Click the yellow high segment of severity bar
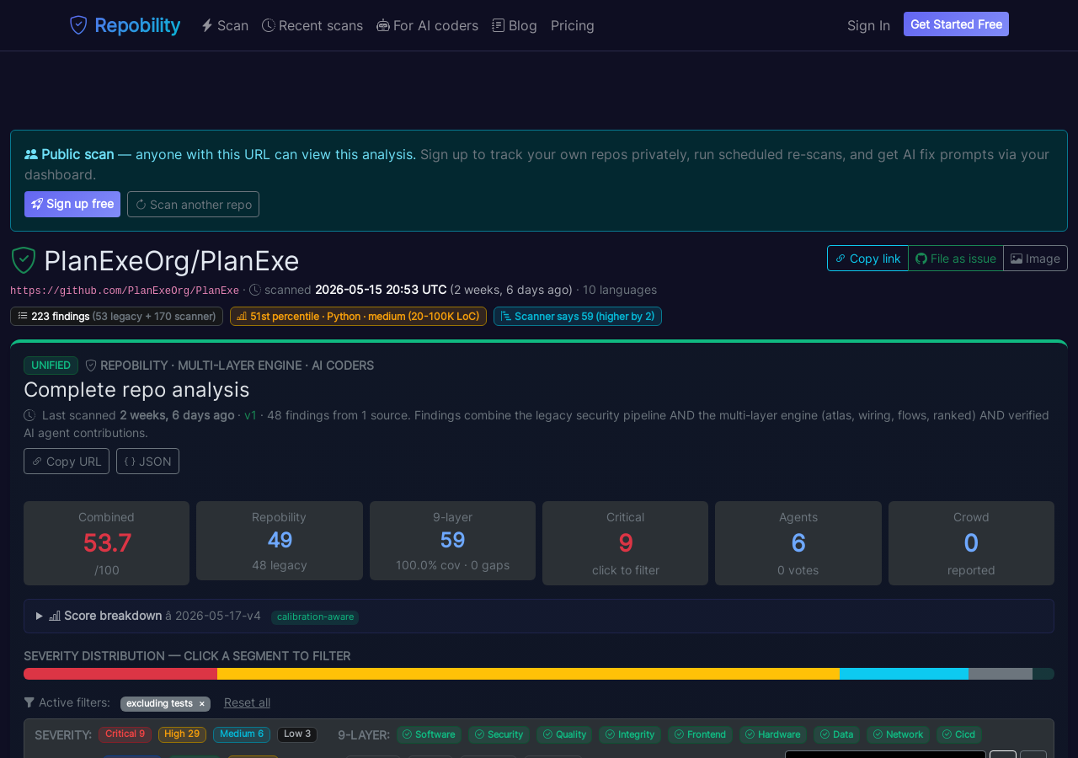Image resolution: width=1078 pixels, height=758 pixels. click(528, 674)
